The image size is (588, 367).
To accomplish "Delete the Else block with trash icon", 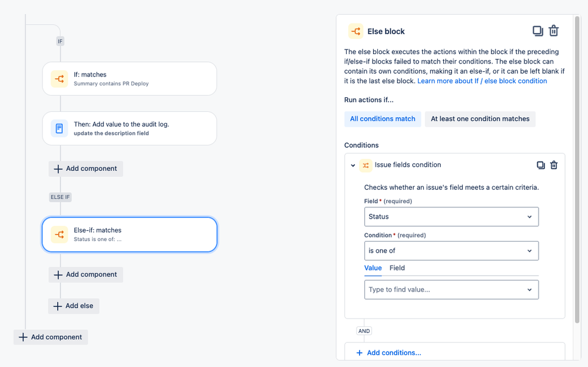I will [554, 31].
